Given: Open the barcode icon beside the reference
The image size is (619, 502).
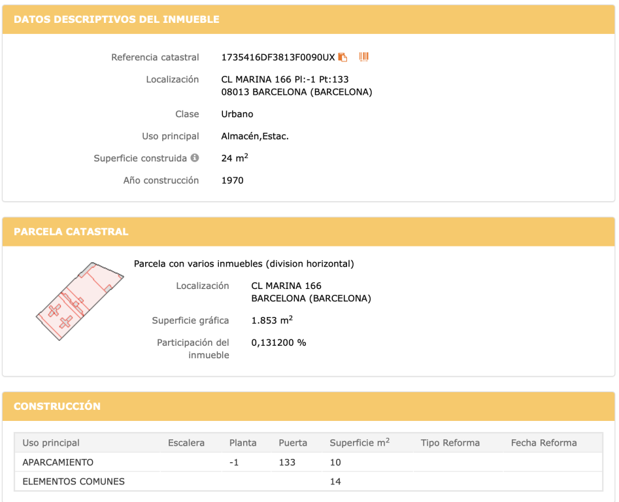Looking at the screenshot, I should coord(363,57).
